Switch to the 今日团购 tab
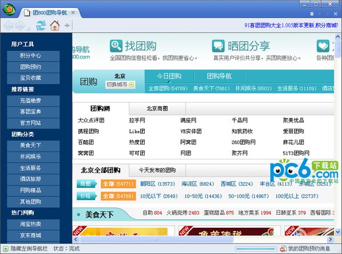Image resolution: width=342 pixels, height=254 pixels. pyautogui.click(x=169, y=76)
